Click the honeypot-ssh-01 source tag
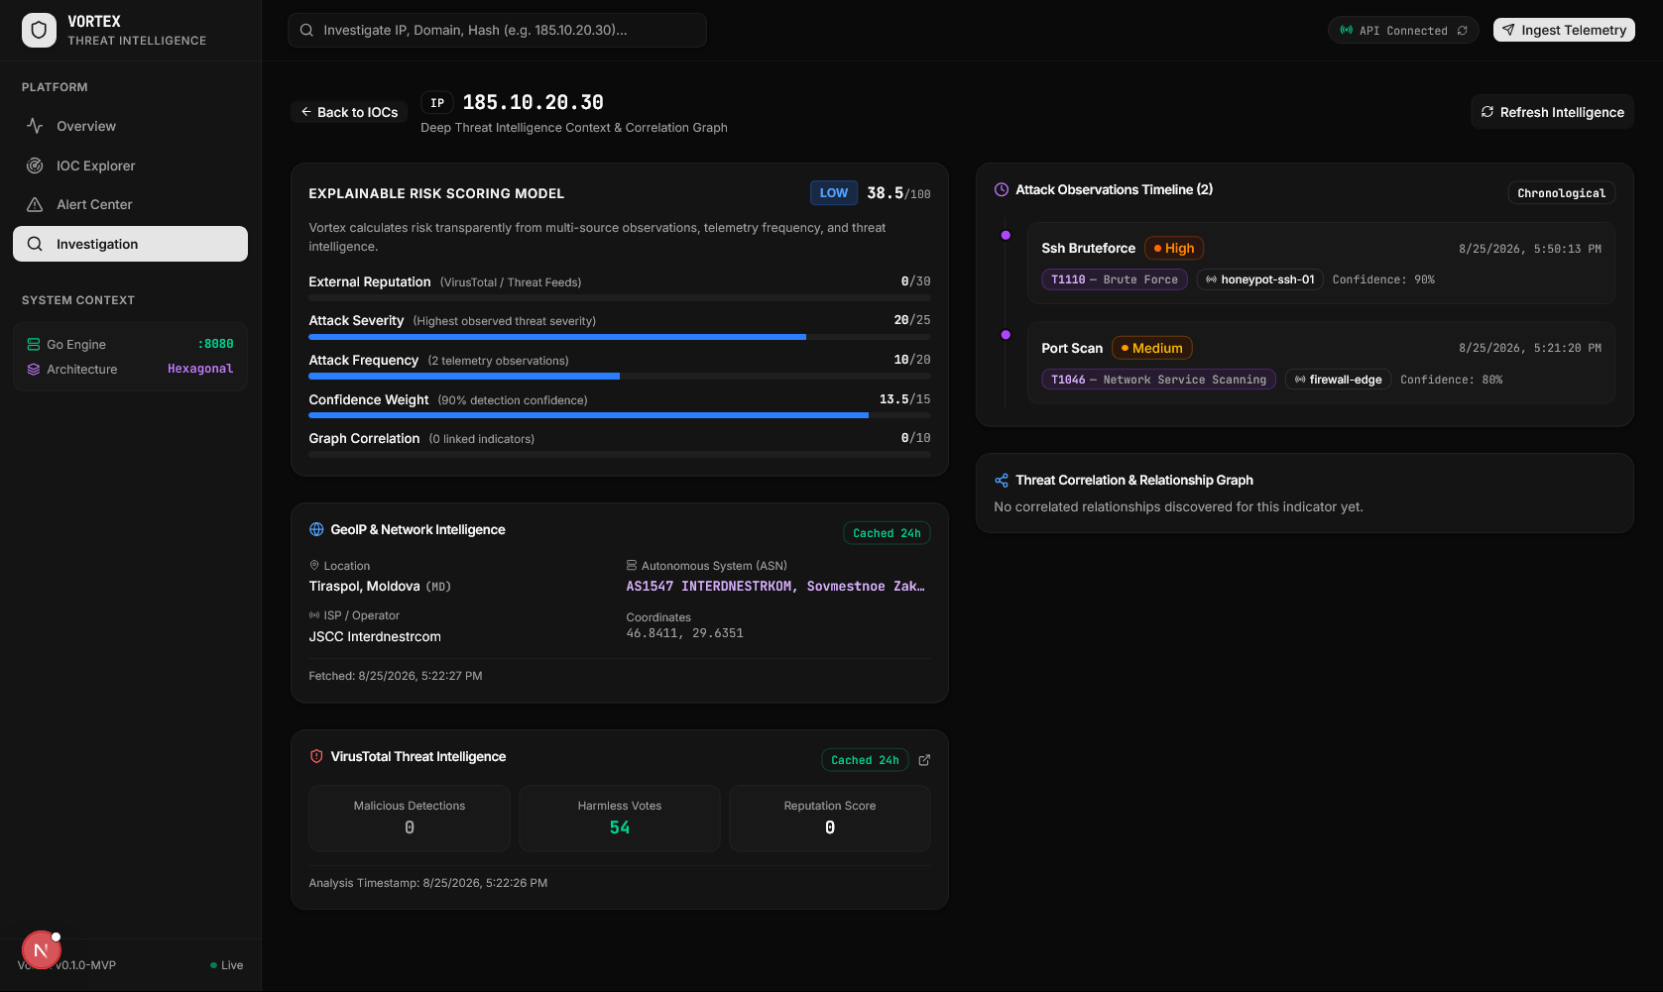 coord(1259,279)
